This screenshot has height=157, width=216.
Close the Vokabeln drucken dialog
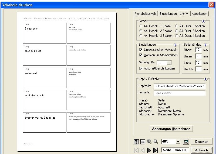coord(211,5)
